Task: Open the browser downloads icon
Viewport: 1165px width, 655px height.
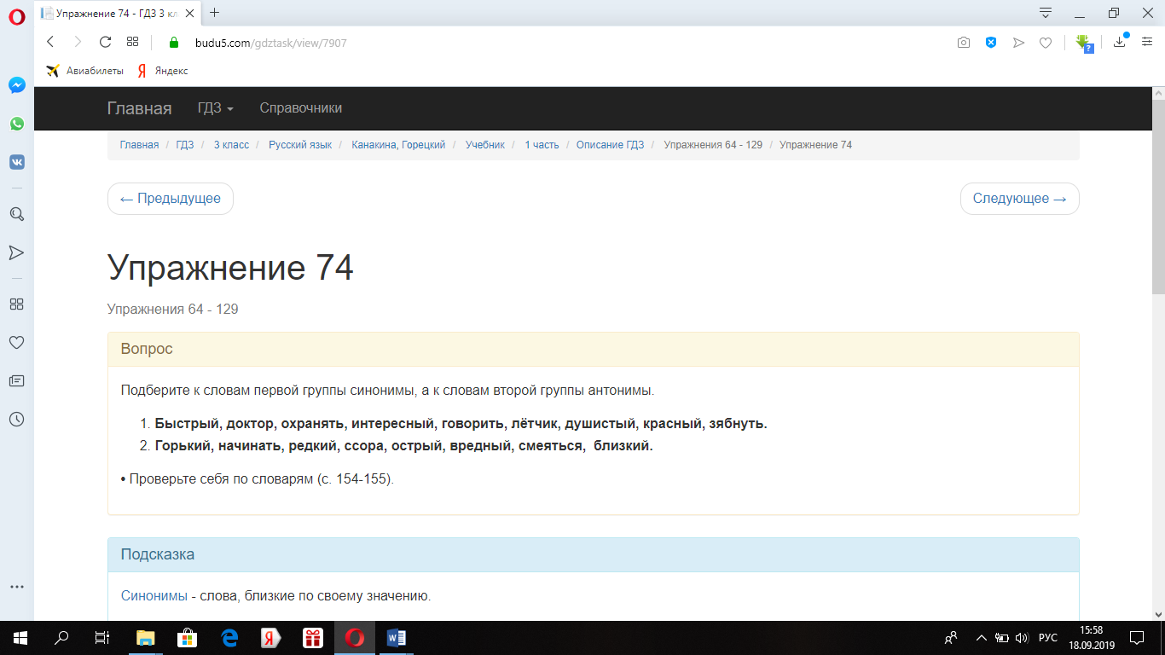Action: (x=1121, y=42)
